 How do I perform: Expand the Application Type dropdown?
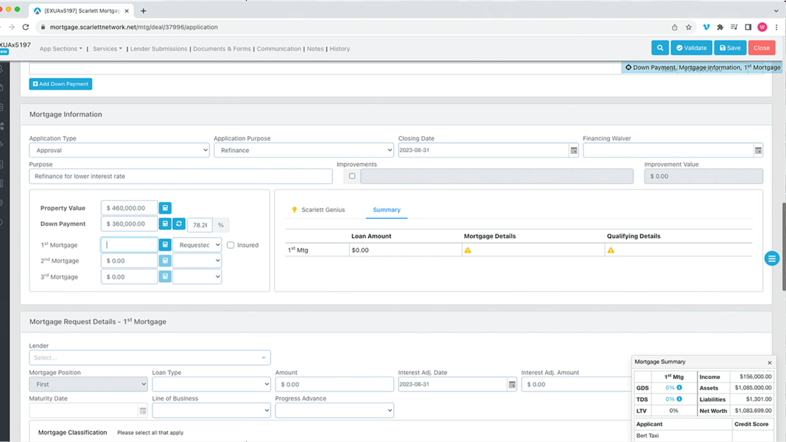pos(119,150)
